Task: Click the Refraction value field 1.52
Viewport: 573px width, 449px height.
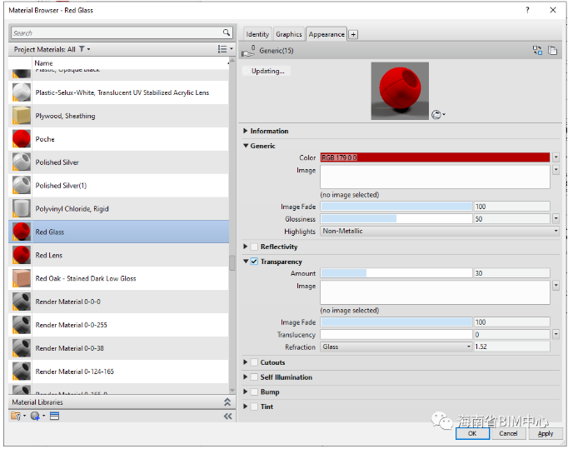Action: point(514,347)
